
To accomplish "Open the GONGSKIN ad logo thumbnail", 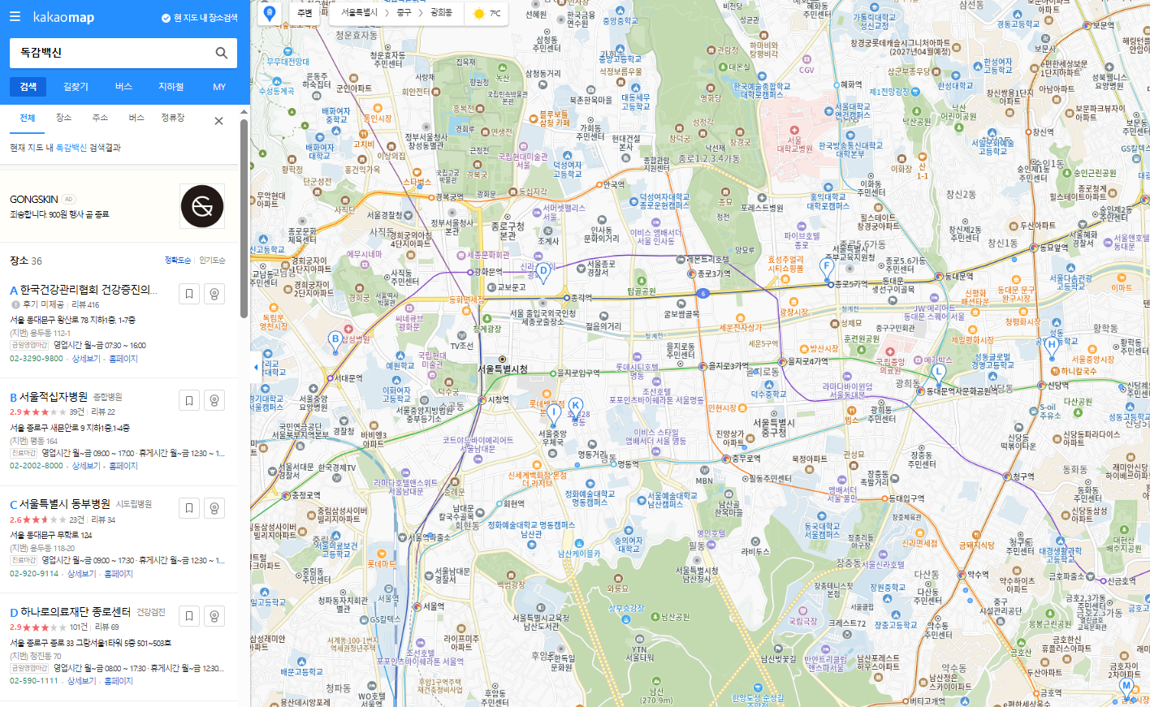I will click(x=202, y=206).
